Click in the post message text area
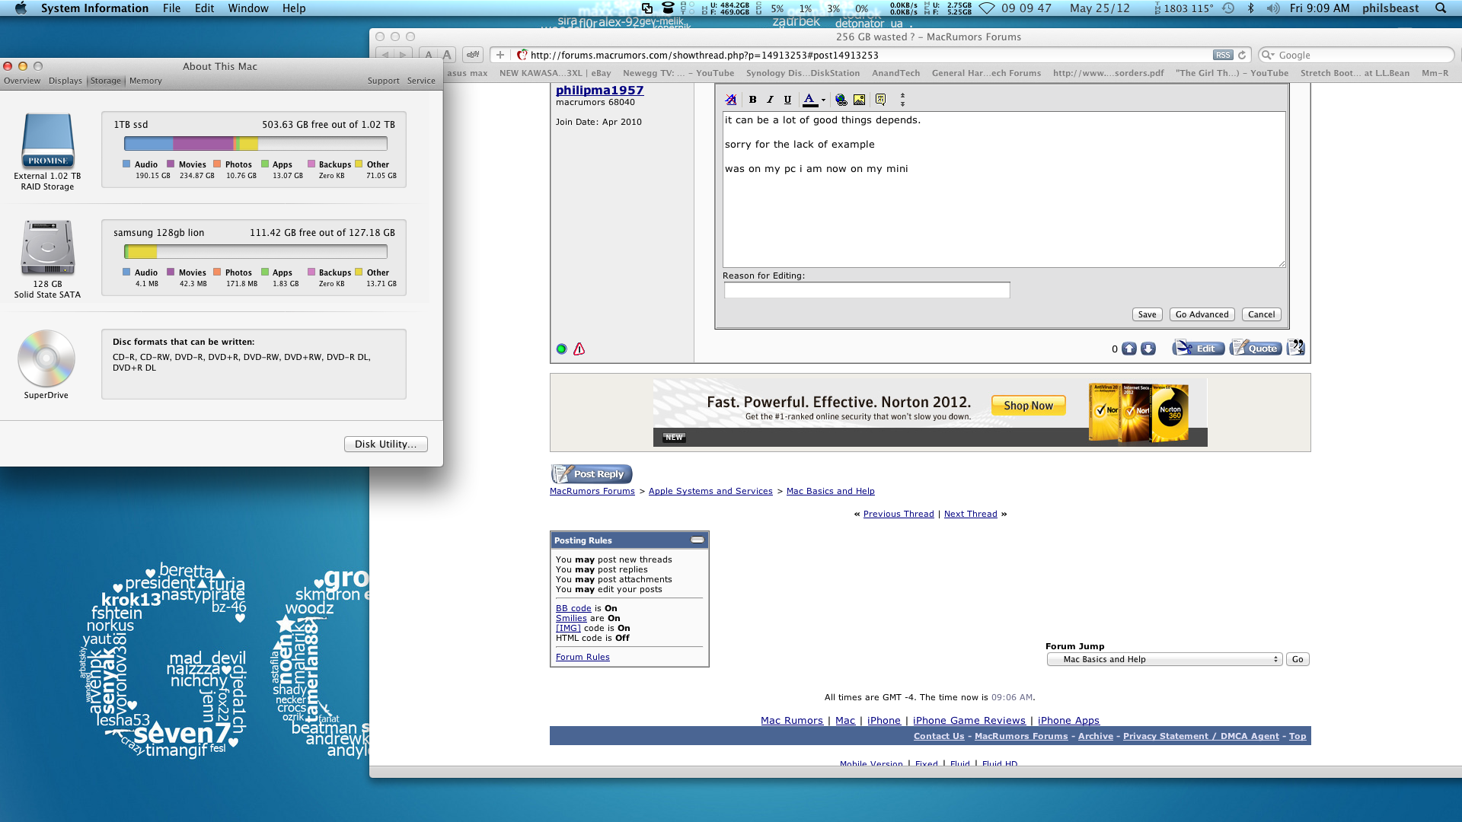The height and width of the screenshot is (822, 1462). click(x=1004, y=190)
